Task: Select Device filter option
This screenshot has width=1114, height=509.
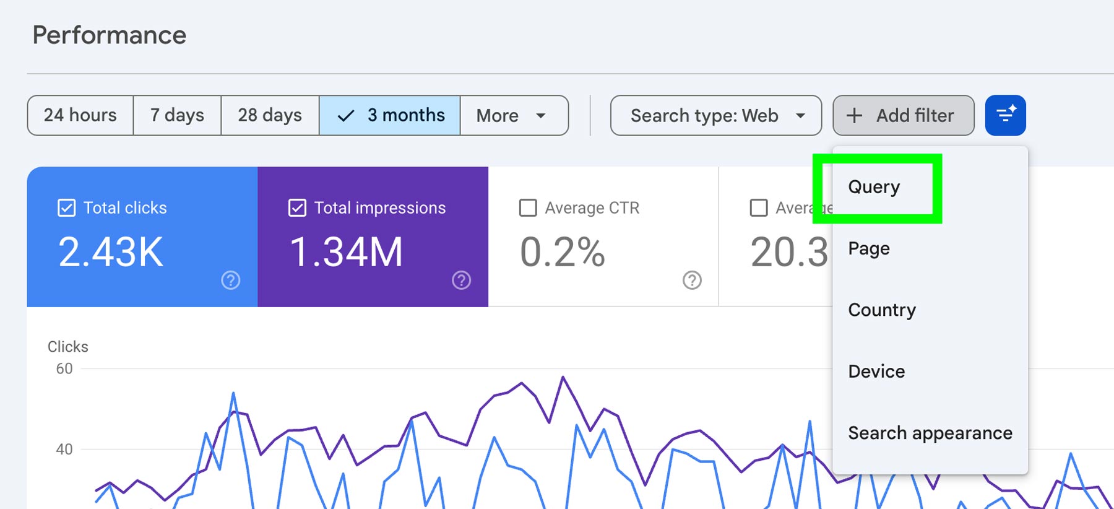Action: [876, 372]
